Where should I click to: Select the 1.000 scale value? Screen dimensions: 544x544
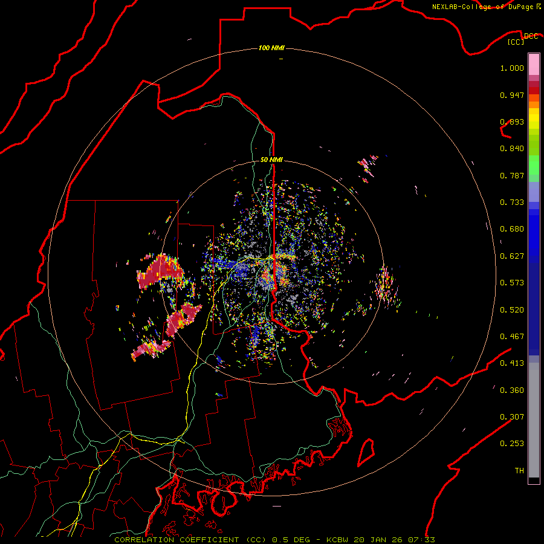[x=512, y=68]
